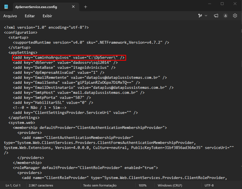Click the 'Ln 1, Col 1' status entry

coord(13,185)
